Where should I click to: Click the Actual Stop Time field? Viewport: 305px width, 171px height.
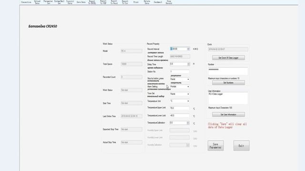[x=132, y=142]
